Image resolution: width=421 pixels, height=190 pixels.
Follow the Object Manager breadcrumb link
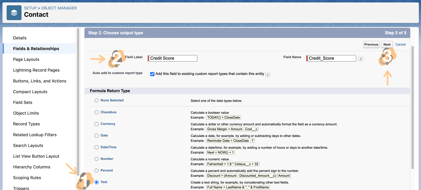[59, 8]
